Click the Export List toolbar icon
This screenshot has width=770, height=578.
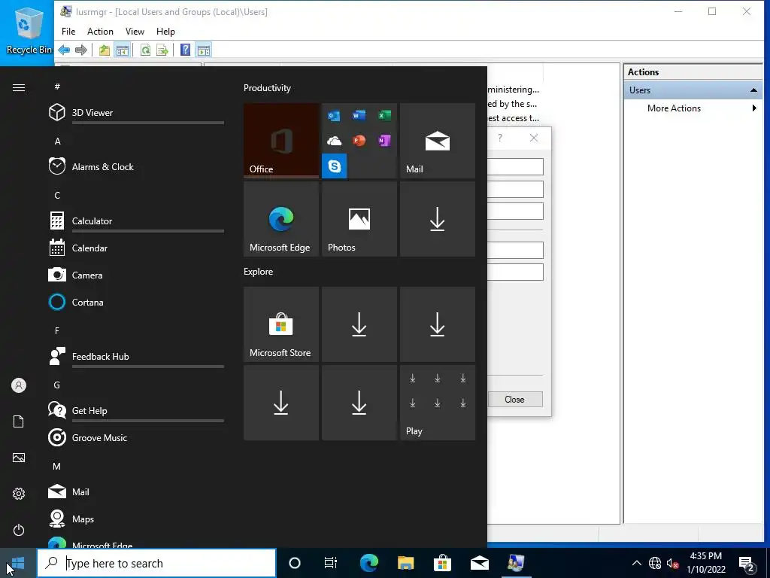point(162,50)
